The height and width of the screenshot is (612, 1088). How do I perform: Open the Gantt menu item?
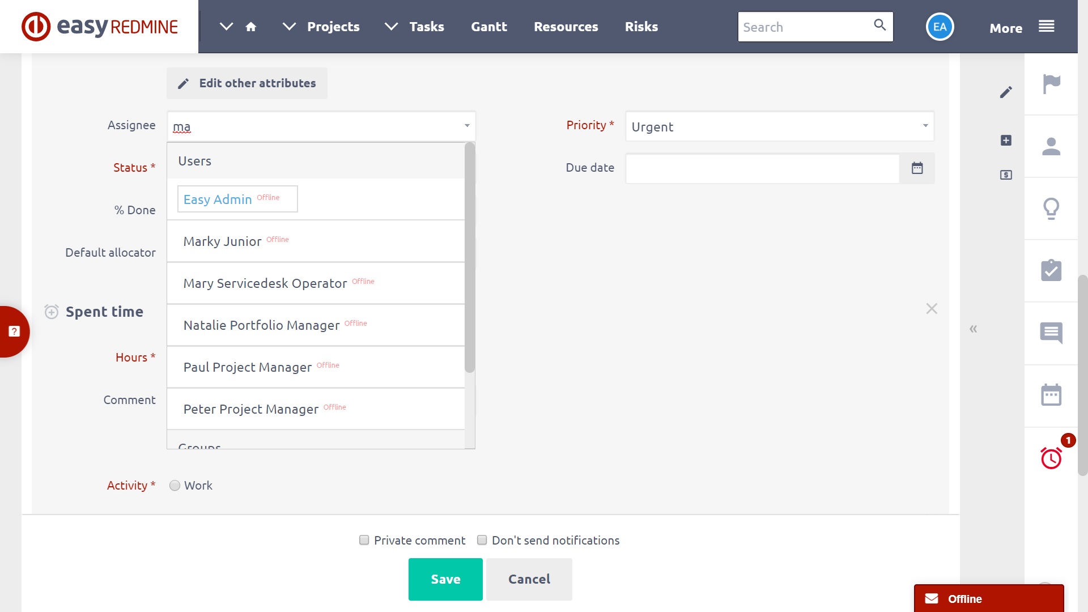click(488, 27)
